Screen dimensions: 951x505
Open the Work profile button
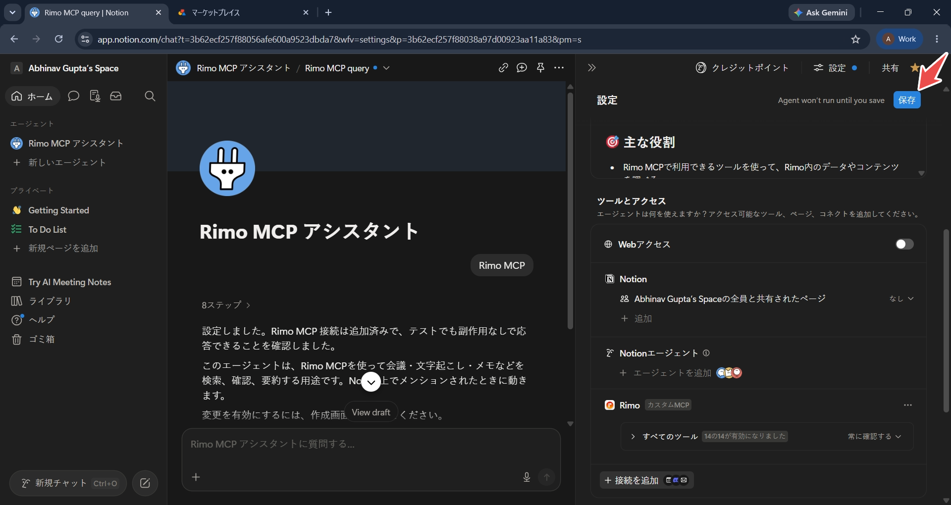point(900,39)
